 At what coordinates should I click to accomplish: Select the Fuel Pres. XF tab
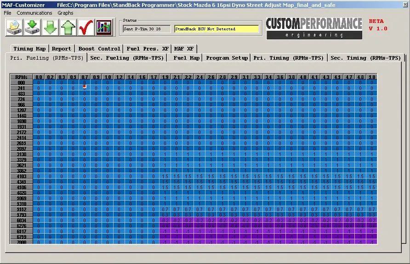coord(147,49)
